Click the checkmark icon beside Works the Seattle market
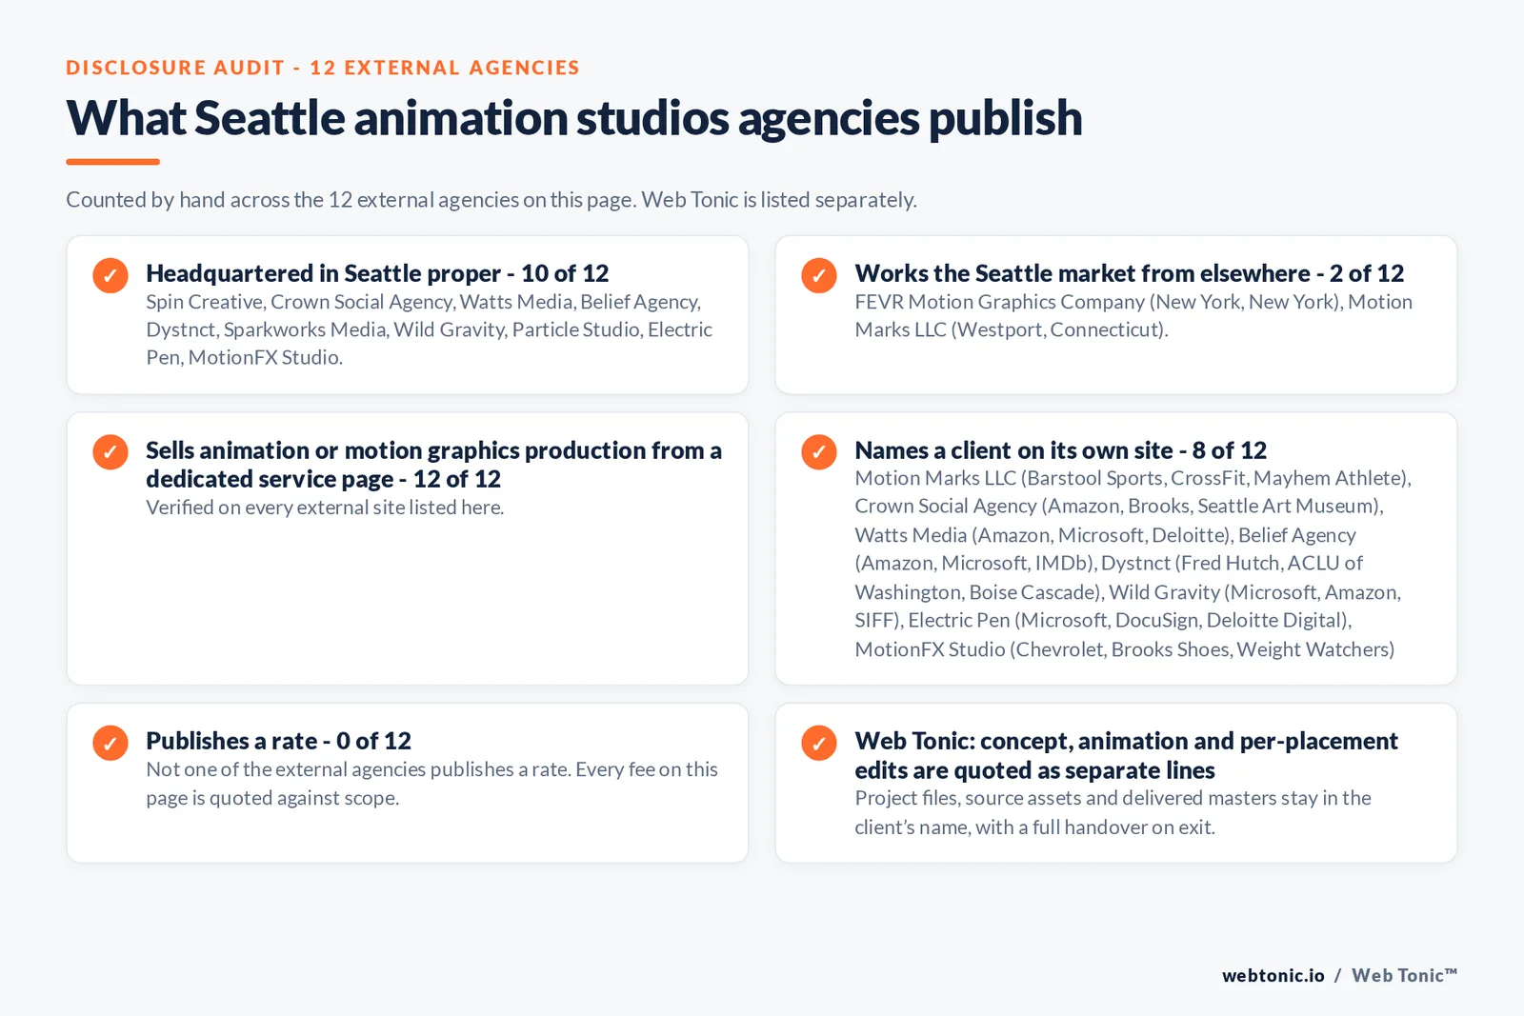 pyautogui.click(x=819, y=275)
